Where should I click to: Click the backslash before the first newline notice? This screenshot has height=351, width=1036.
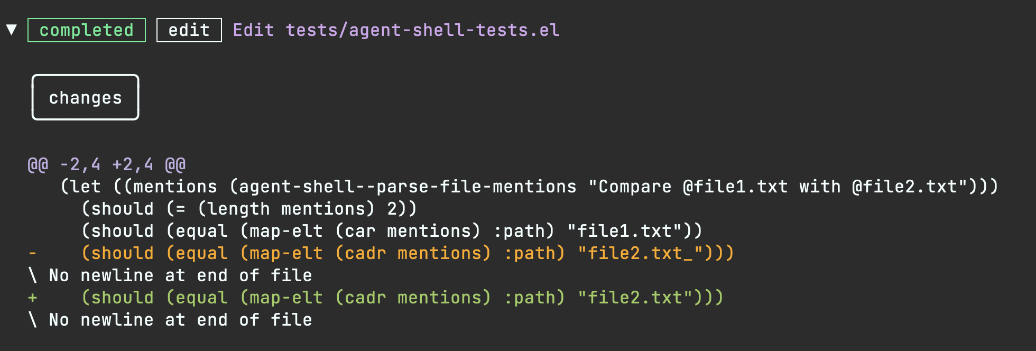33,275
